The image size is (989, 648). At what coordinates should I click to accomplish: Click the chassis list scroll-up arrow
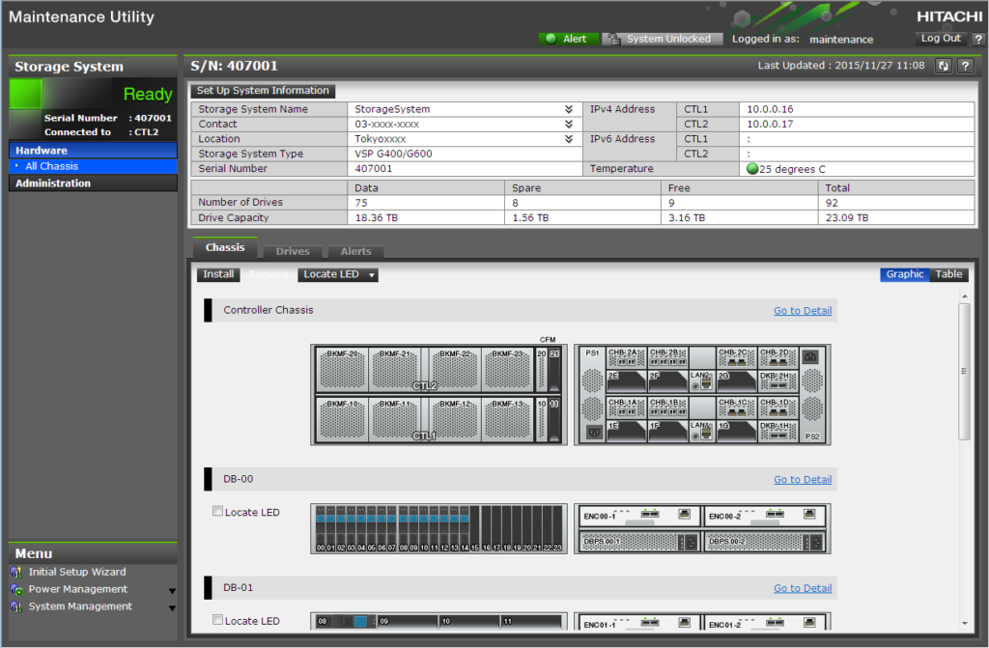click(965, 296)
